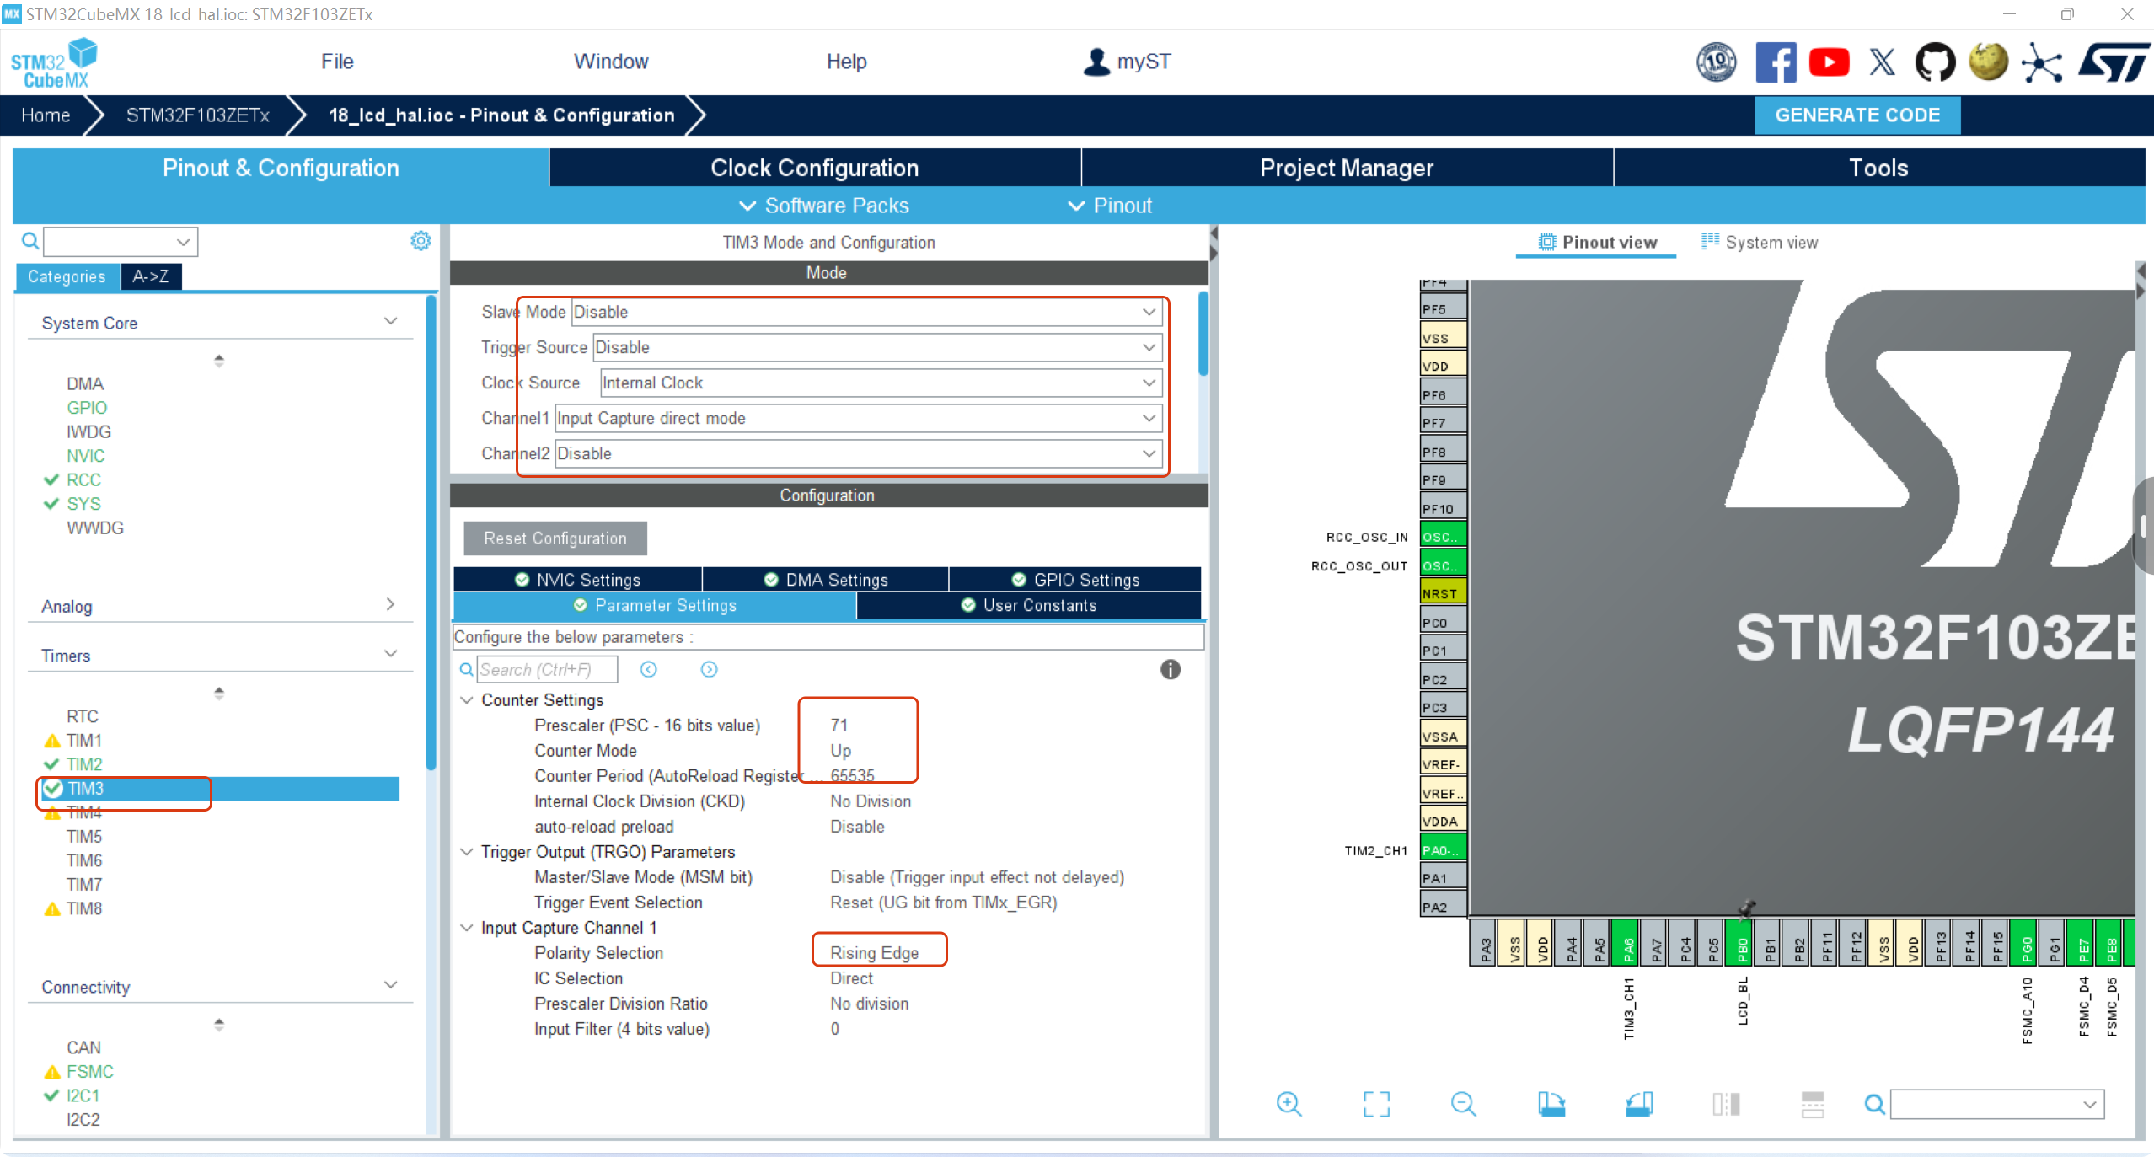2154x1157 pixels.
Task: Click the settings gear in categories panel
Action: point(421,241)
